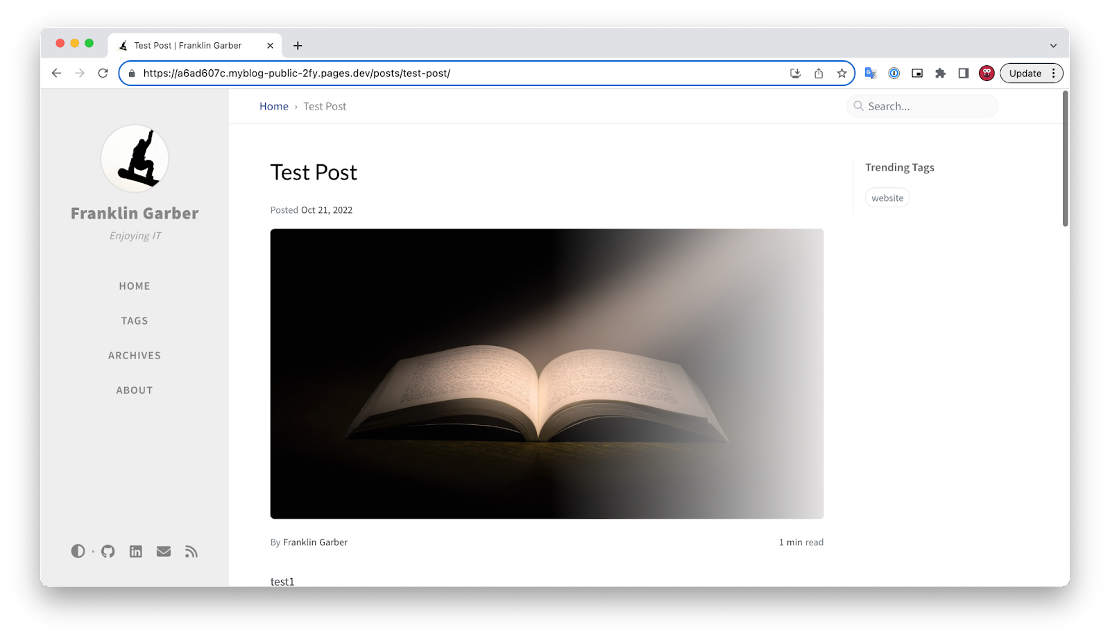
Task: Open the GitHub profile icon
Action: [x=108, y=551]
